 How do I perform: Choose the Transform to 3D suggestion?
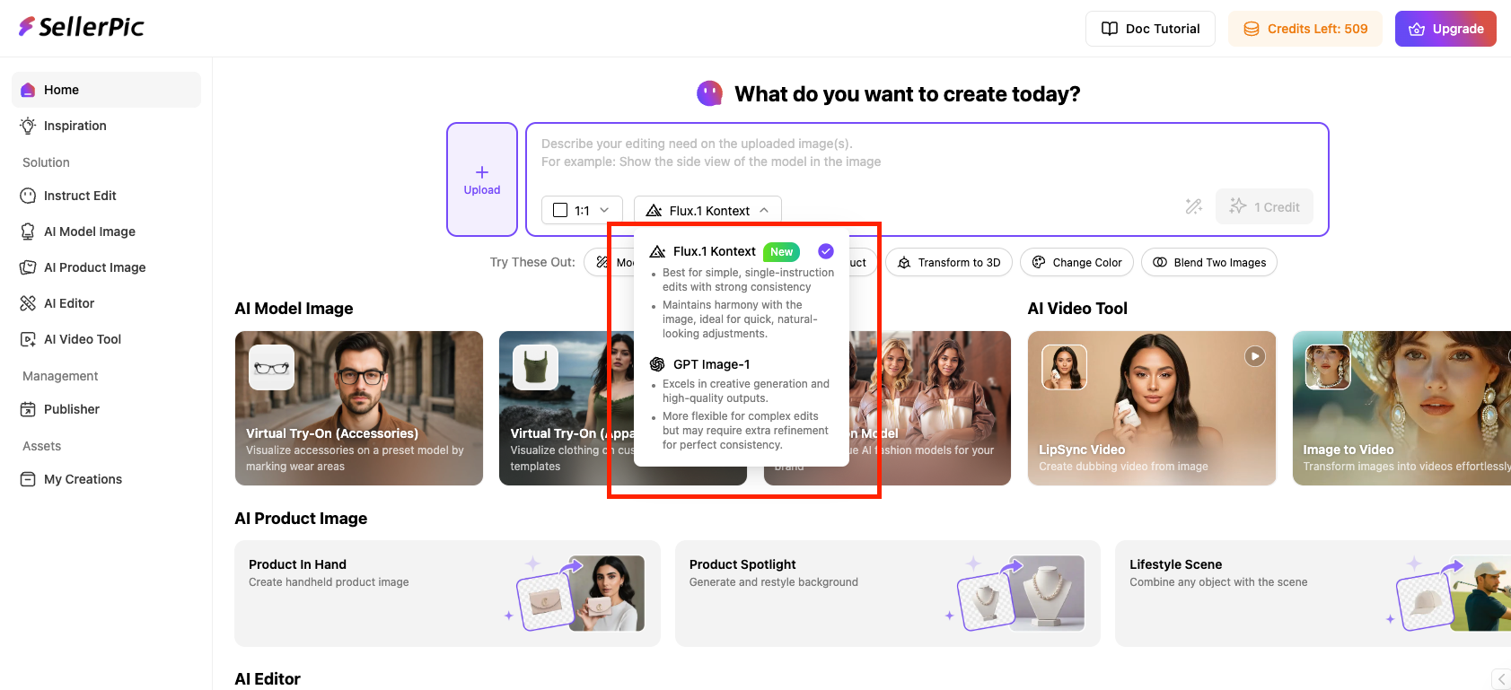point(949,263)
